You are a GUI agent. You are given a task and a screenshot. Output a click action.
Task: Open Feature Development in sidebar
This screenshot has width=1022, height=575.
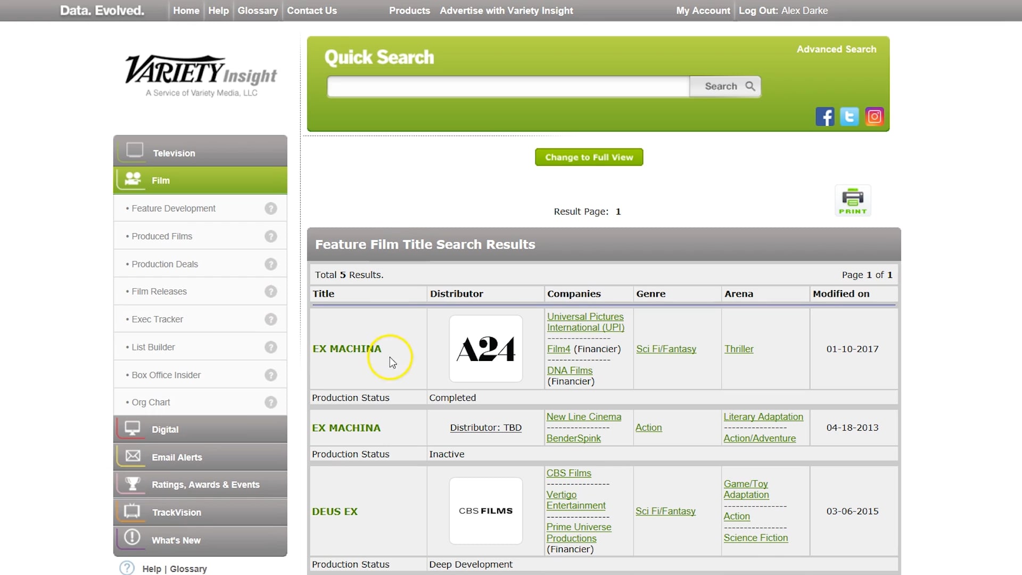pyautogui.click(x=174, y=209)
